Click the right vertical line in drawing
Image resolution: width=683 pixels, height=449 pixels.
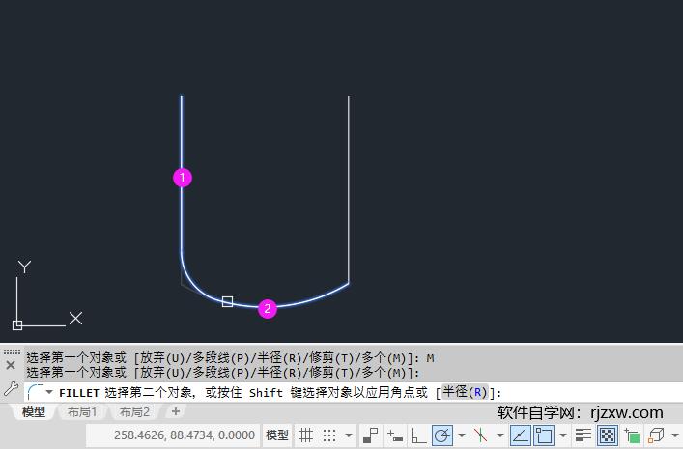point(349,189)
